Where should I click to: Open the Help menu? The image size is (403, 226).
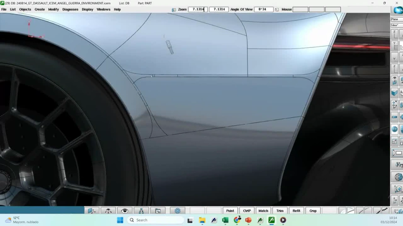point(117,10)
